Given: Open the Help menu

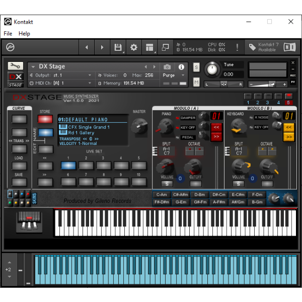Looking at the screenshot, I should point(24,34).
